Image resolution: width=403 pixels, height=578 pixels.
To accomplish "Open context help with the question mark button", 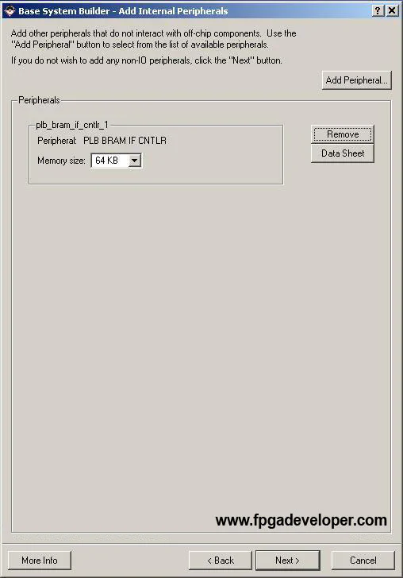I will [378, 10].
